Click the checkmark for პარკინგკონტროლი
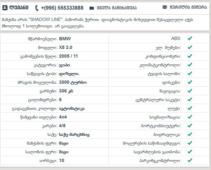This screenshot has width=211, height=170. tap(190, 160)
